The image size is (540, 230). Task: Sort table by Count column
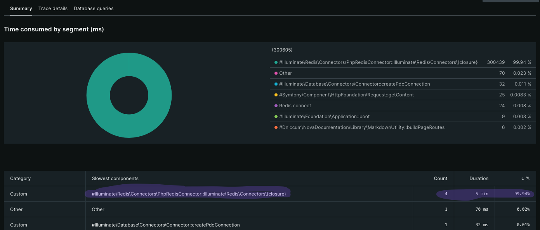(x=441, y=179)
